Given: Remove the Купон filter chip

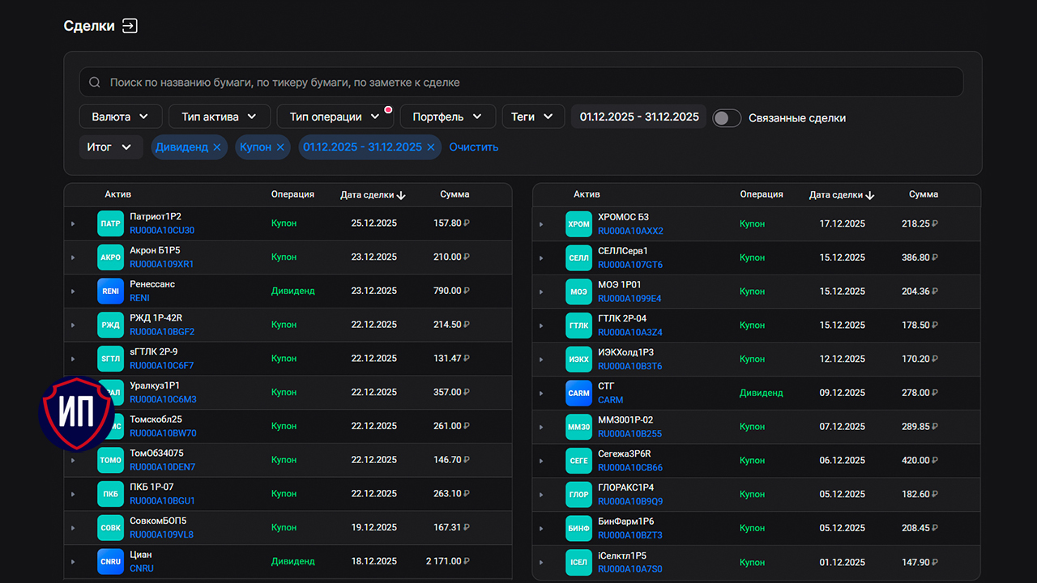Looking at the screenshot, I should point(280,147).
